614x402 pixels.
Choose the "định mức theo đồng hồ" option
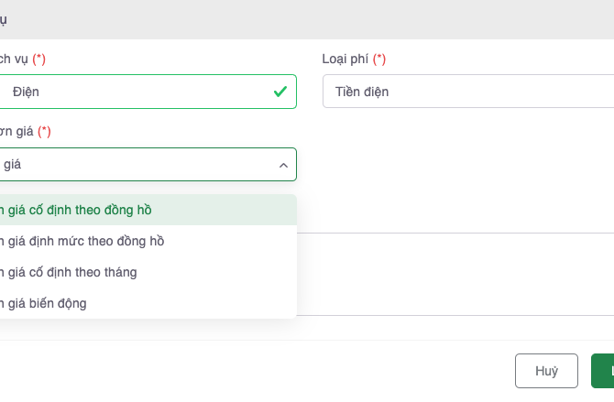[x=84, y=241]
